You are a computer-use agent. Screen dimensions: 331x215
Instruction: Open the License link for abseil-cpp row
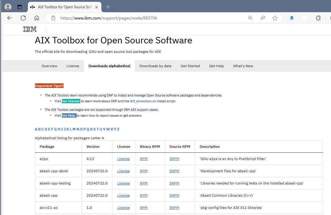(123, 195)
